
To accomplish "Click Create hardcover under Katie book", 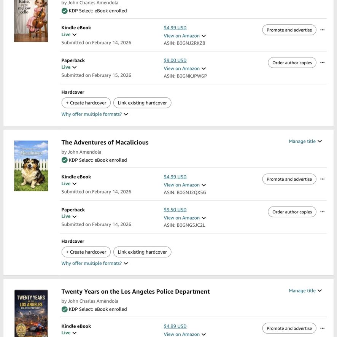I will tap(86, 103).
